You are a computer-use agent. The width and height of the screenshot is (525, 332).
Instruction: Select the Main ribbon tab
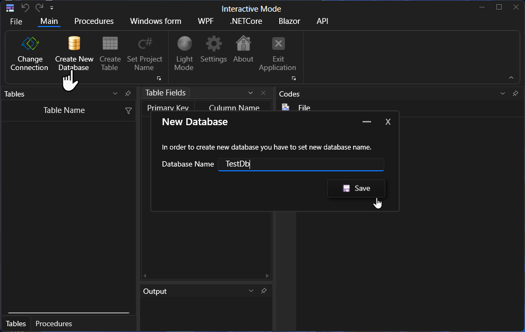(x=49, y=21)
